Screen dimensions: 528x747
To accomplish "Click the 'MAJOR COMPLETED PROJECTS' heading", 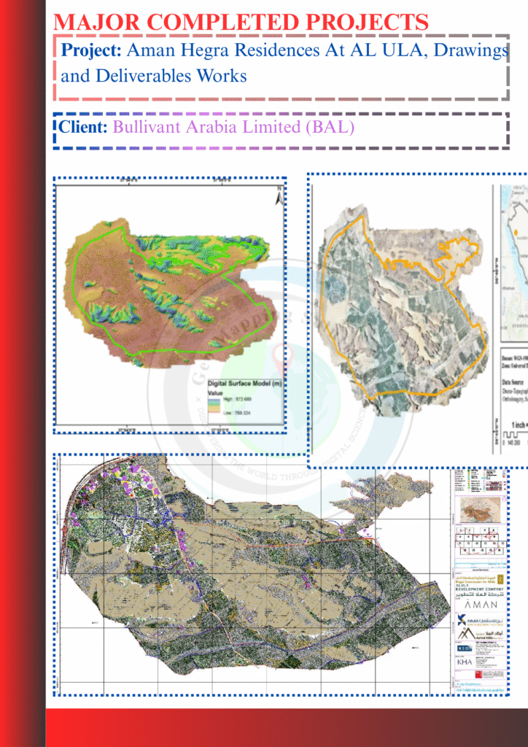I will pyautogui.click(x=241, y=22).
